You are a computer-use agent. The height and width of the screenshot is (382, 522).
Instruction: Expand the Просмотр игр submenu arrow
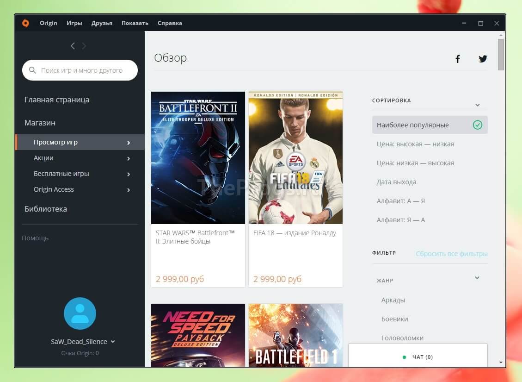[129, 143]
